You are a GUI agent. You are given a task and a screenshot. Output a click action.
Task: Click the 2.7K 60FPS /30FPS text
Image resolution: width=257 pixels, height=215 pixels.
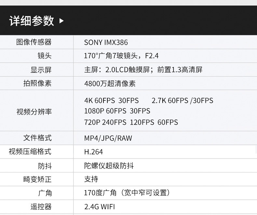pyautogui.click(x=182, y=101)
